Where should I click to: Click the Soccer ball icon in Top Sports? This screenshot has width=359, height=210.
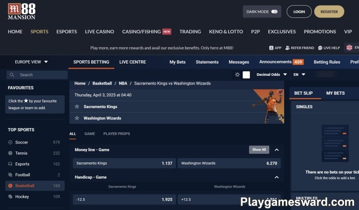point(10,142)
